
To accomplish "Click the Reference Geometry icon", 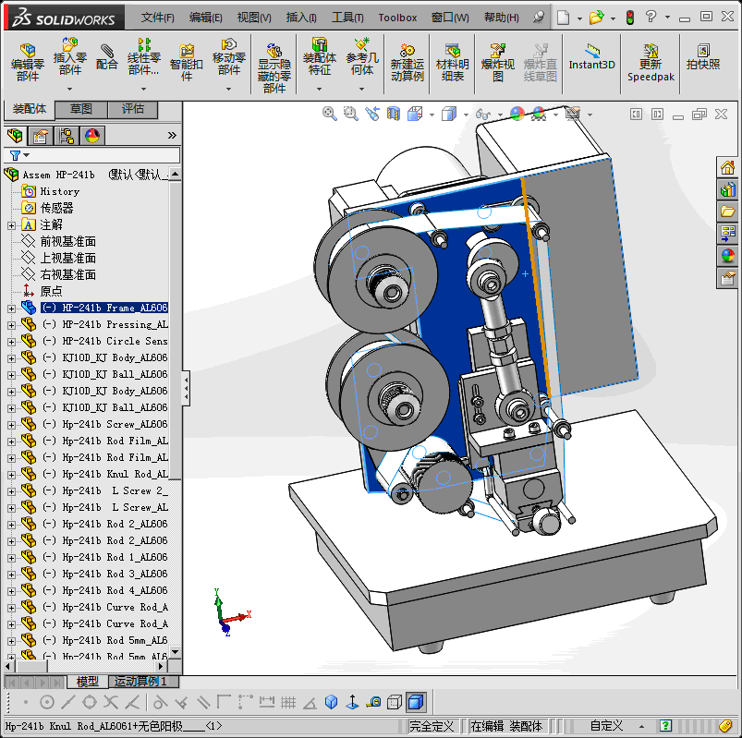I will pos(362,56).
